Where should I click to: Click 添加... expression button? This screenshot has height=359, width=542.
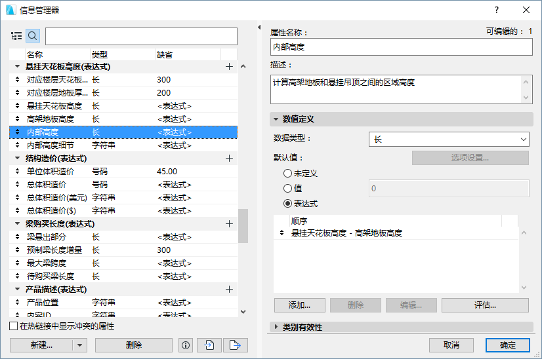pos(300,305)
